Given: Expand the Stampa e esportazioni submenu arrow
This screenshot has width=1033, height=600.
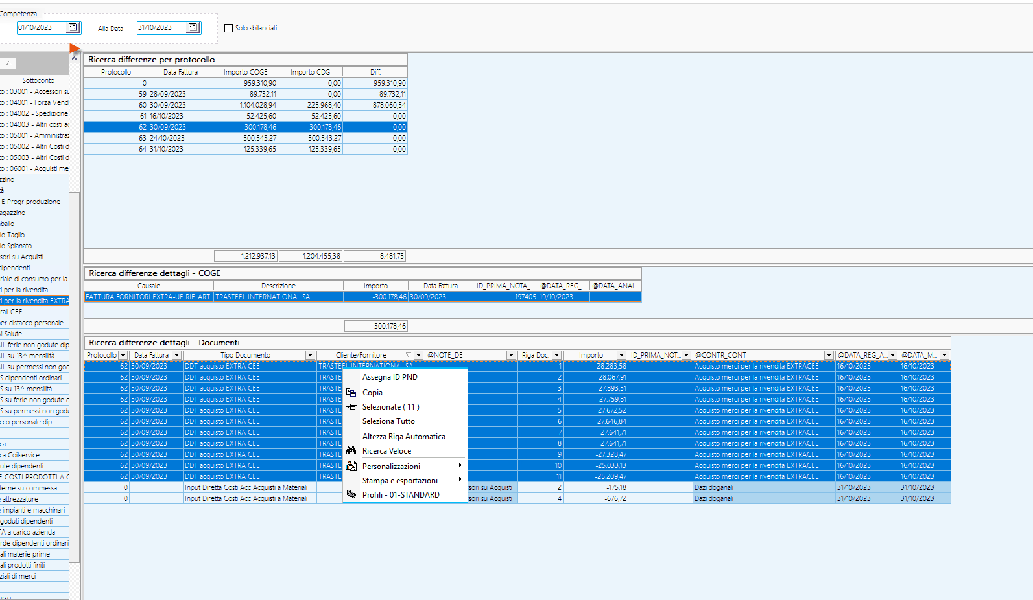Looking at the screenshot, I should click(460, 479).
